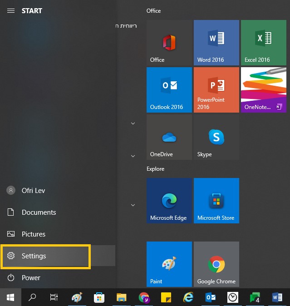290x306 pixels.
Task: Switch to Outlook in the taskbar
Action: 211,297
